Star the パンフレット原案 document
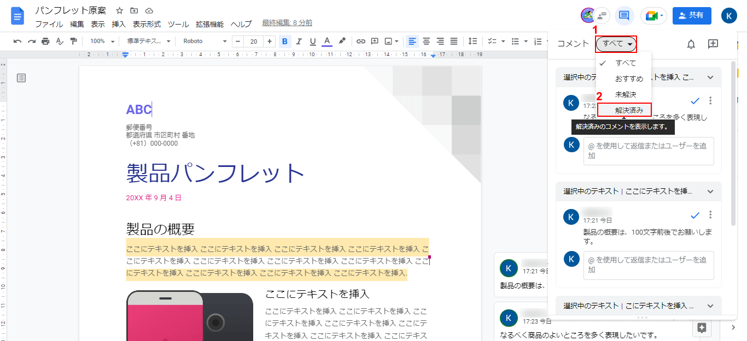 120,11
